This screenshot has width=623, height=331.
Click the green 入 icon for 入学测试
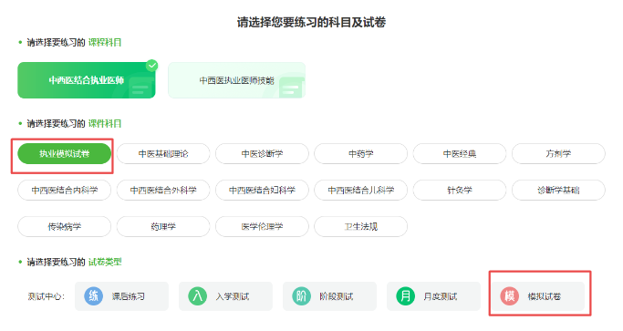click(x=197, y=296)
